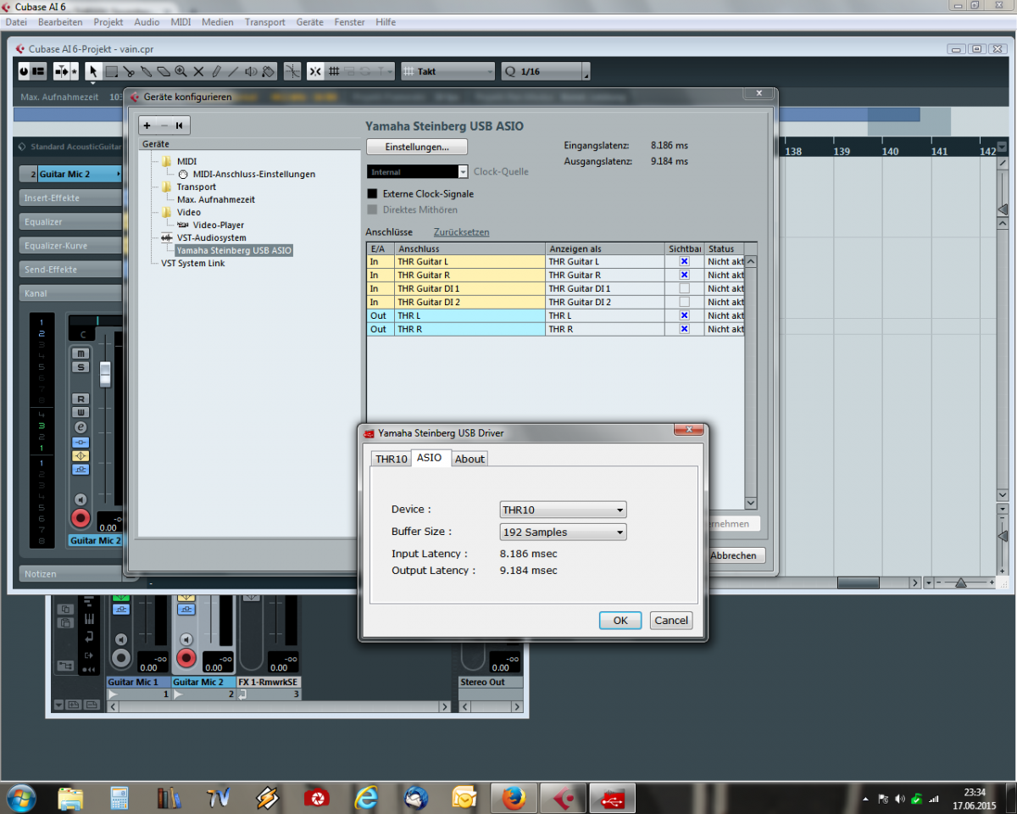Click inspector Record Enable button

81,518
